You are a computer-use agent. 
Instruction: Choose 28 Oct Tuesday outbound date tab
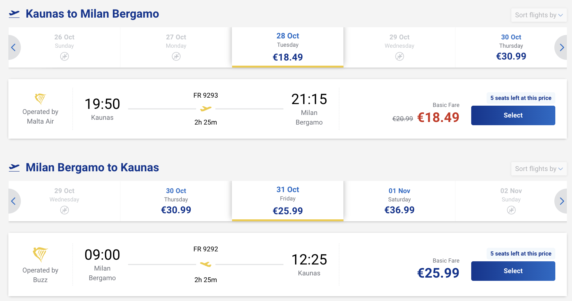pyautogui.click(x=288, y=47)
